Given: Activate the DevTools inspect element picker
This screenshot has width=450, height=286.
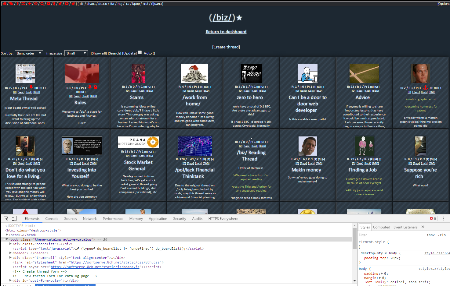Looking at the screenshot, I should point(6,219).
